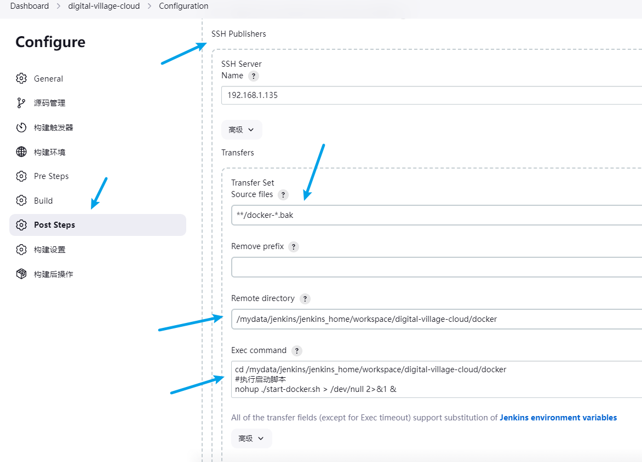Click the General gear icon in sidebar
The image size is (642, 462).
click(21, 78)
